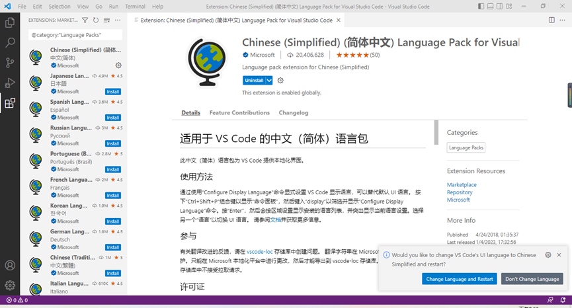
Task: Install the German Language Pack
Action: [x=112, y=247]
